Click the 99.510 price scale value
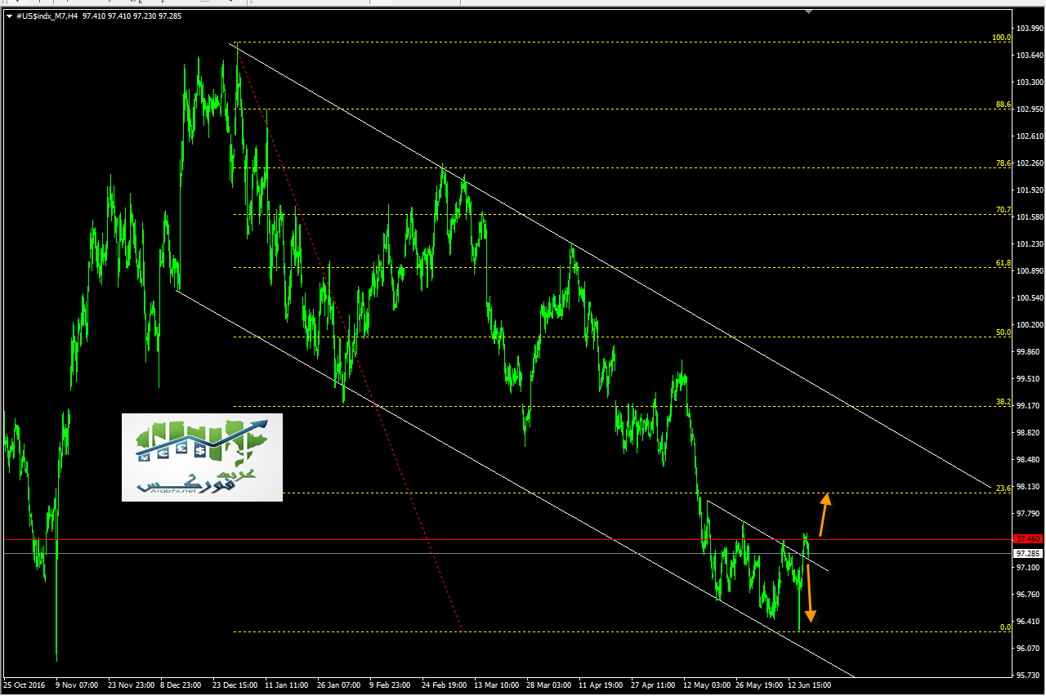 (1028, 379)
